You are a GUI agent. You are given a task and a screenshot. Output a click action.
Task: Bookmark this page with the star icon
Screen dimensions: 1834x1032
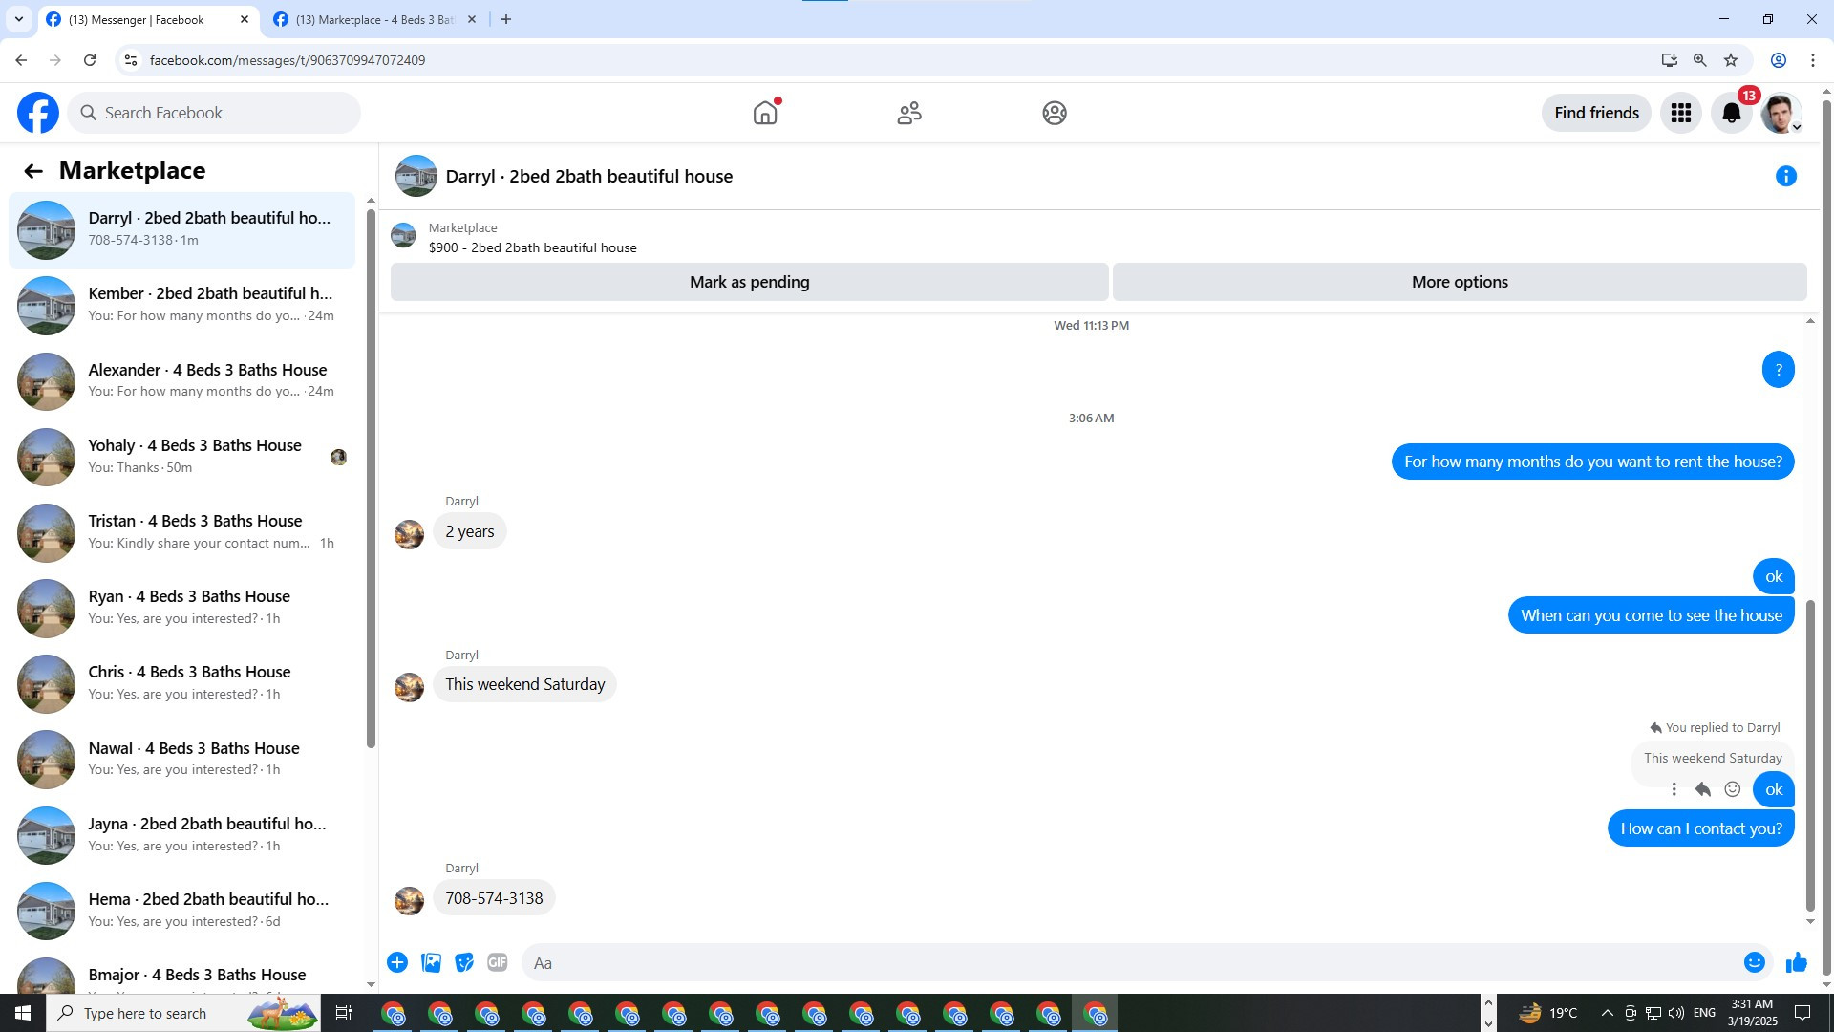pos(1731,60)
